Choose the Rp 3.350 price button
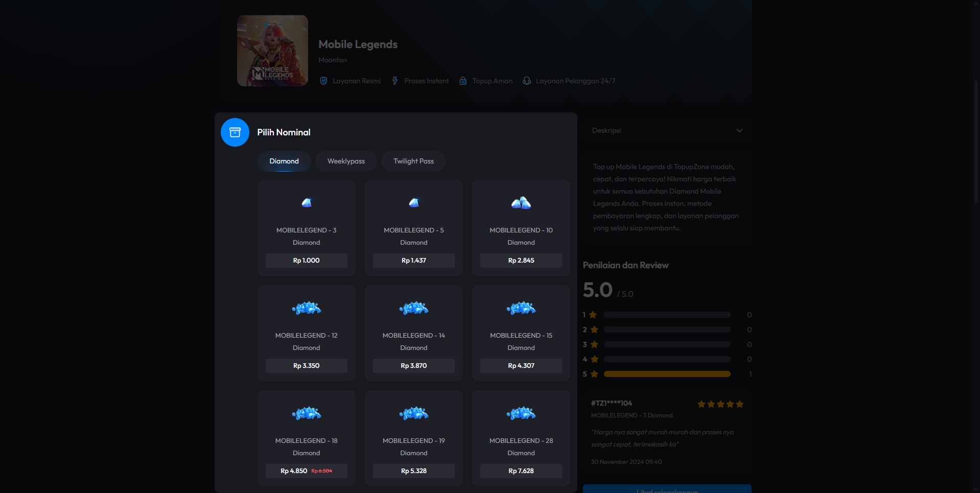This screenshot has width=980, height=493. tap(307, 366)
